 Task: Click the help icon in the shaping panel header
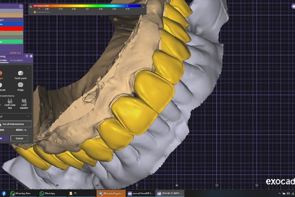[27, 56]
